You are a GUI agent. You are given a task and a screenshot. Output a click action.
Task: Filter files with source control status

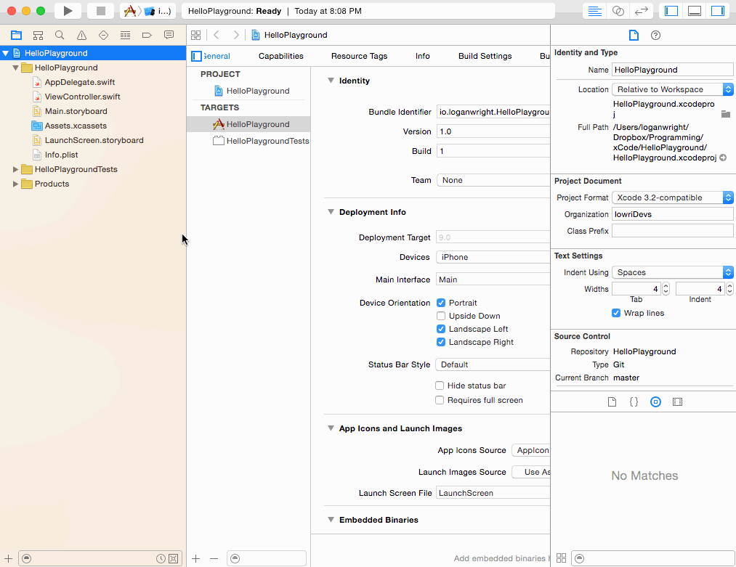tap(174, 558)
